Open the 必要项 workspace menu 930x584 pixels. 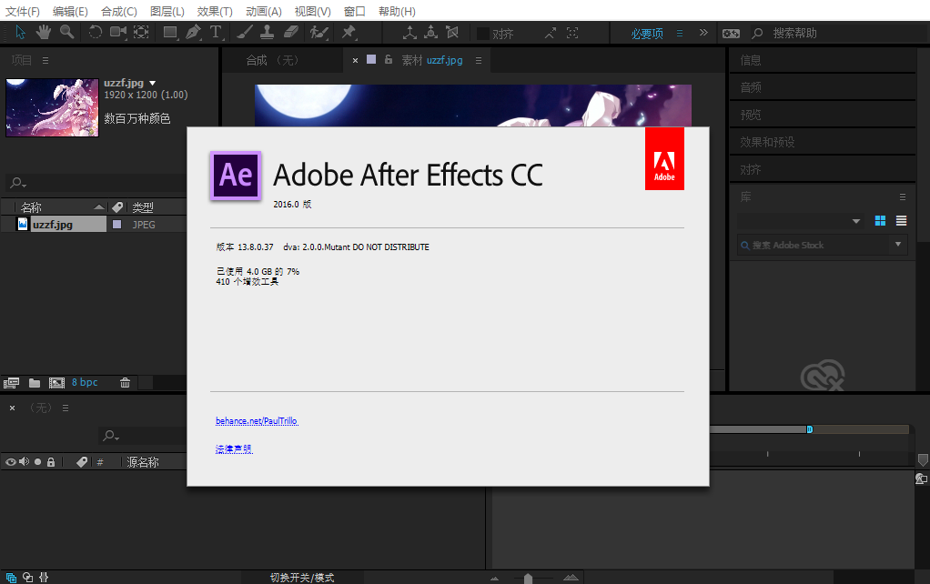tap(648, 33)
